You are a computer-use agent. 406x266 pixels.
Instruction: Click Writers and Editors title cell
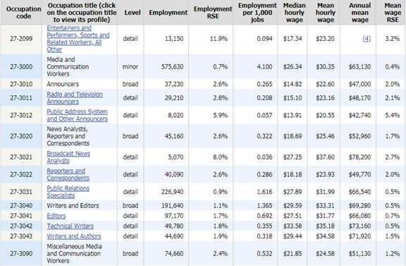pos(73,205)
